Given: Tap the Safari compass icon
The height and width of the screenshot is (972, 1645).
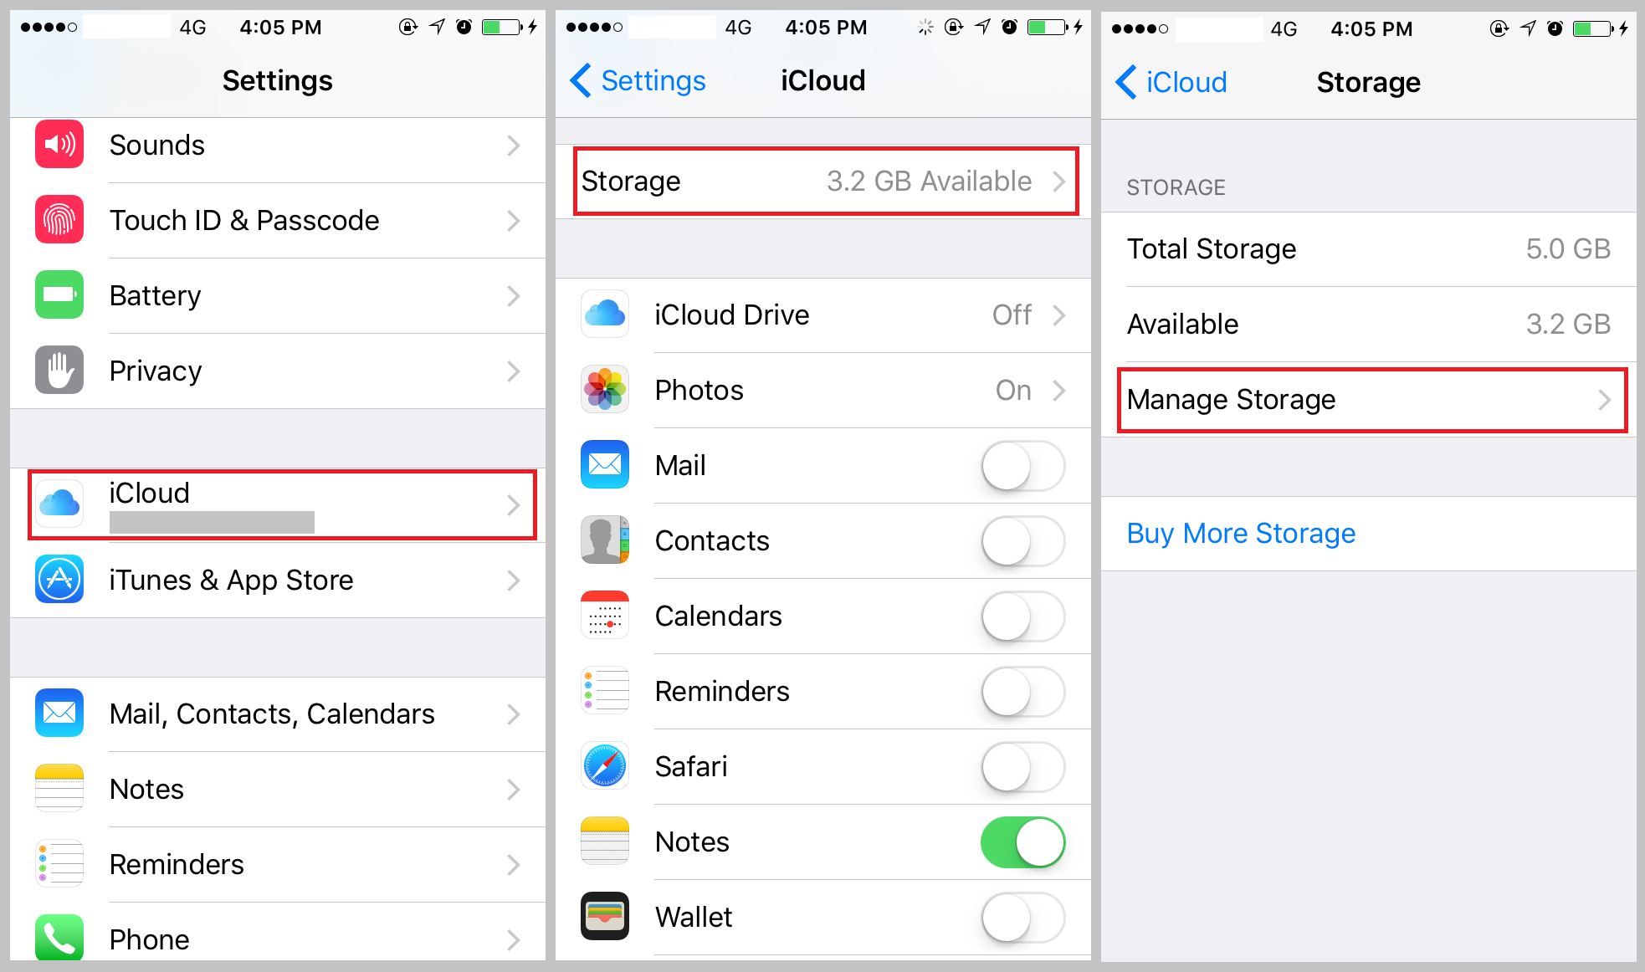Looking at the screenshot, I should (605, 766).
